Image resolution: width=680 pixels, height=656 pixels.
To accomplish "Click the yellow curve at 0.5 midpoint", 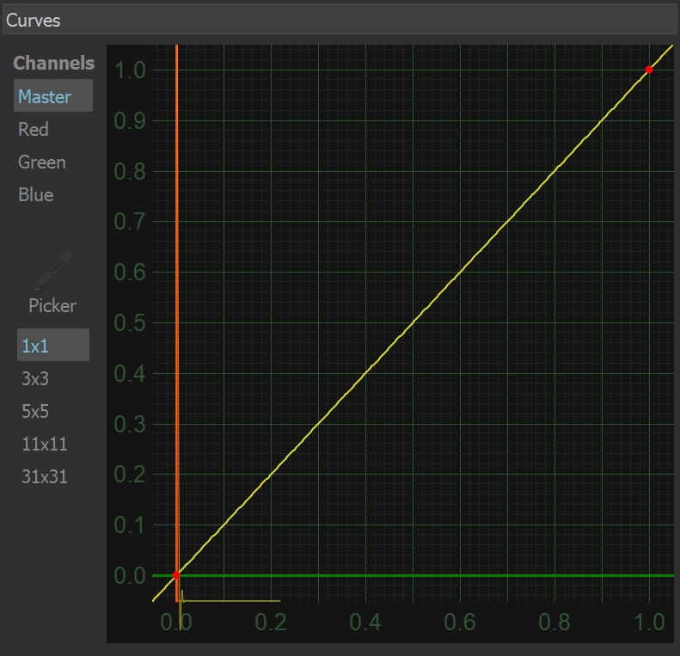I will [x=413, y=322].
